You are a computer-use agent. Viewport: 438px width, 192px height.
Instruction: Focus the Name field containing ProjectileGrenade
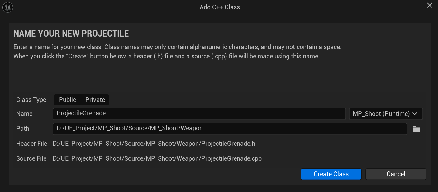click(199, 114)
